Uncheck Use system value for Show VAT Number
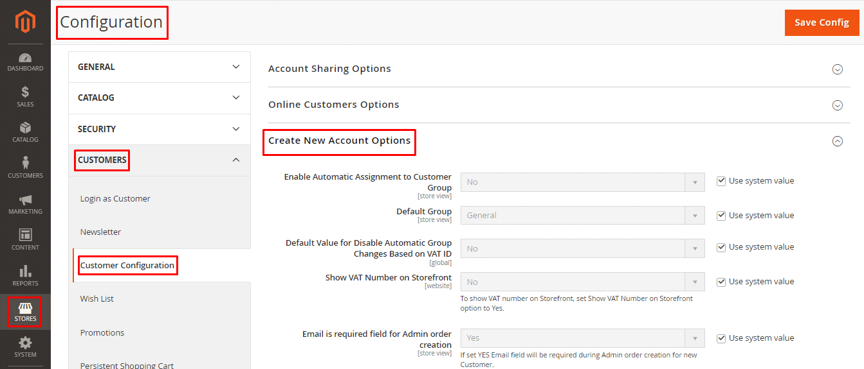The width and height of the screenshot is (864, 369). (721, 282)
